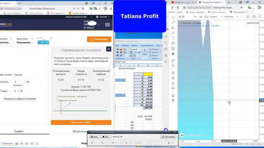264x148 pixels.
Task: Select the prediction and measurement tool
Action: [x=173, y=49]
